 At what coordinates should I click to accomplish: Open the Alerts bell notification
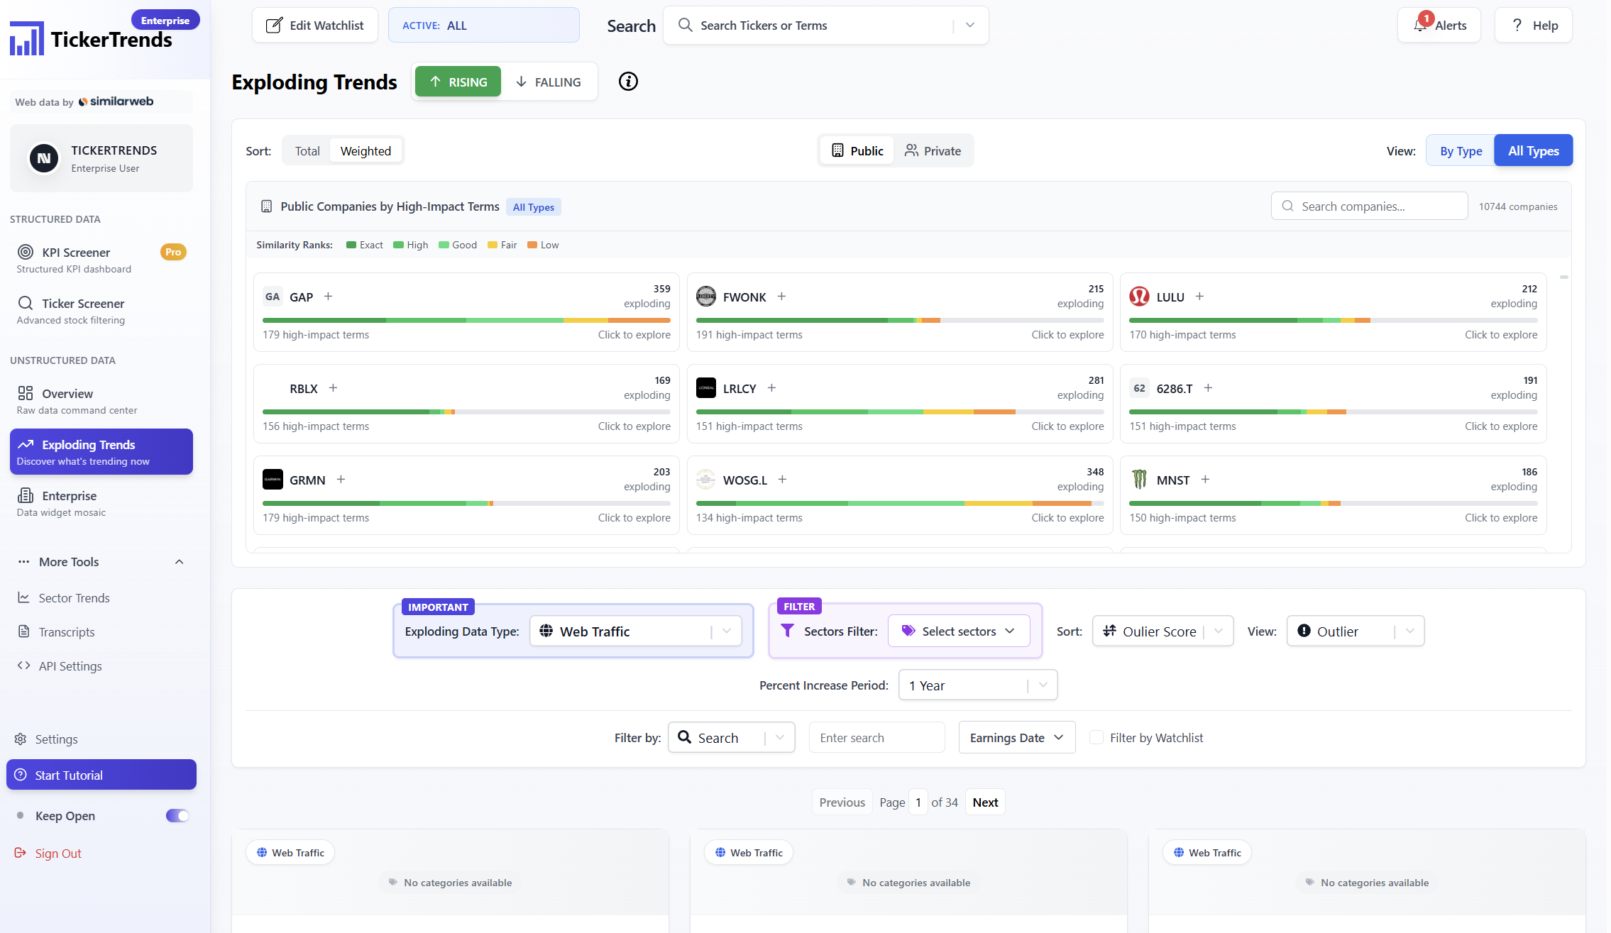tap(1420, 25)
